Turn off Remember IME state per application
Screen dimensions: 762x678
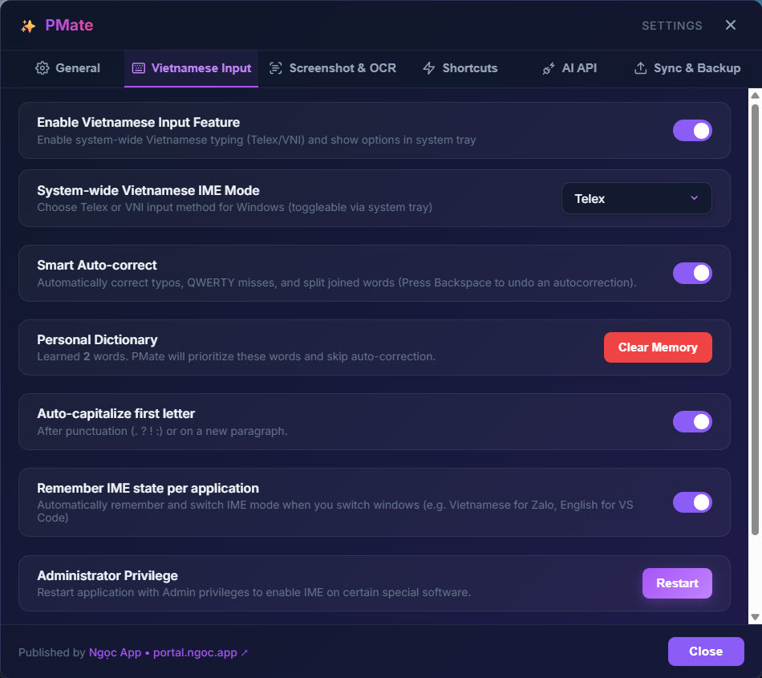coord(692,502)
